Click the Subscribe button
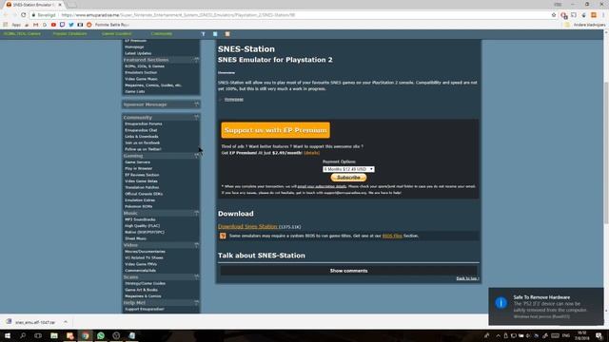 coord(348,178)
